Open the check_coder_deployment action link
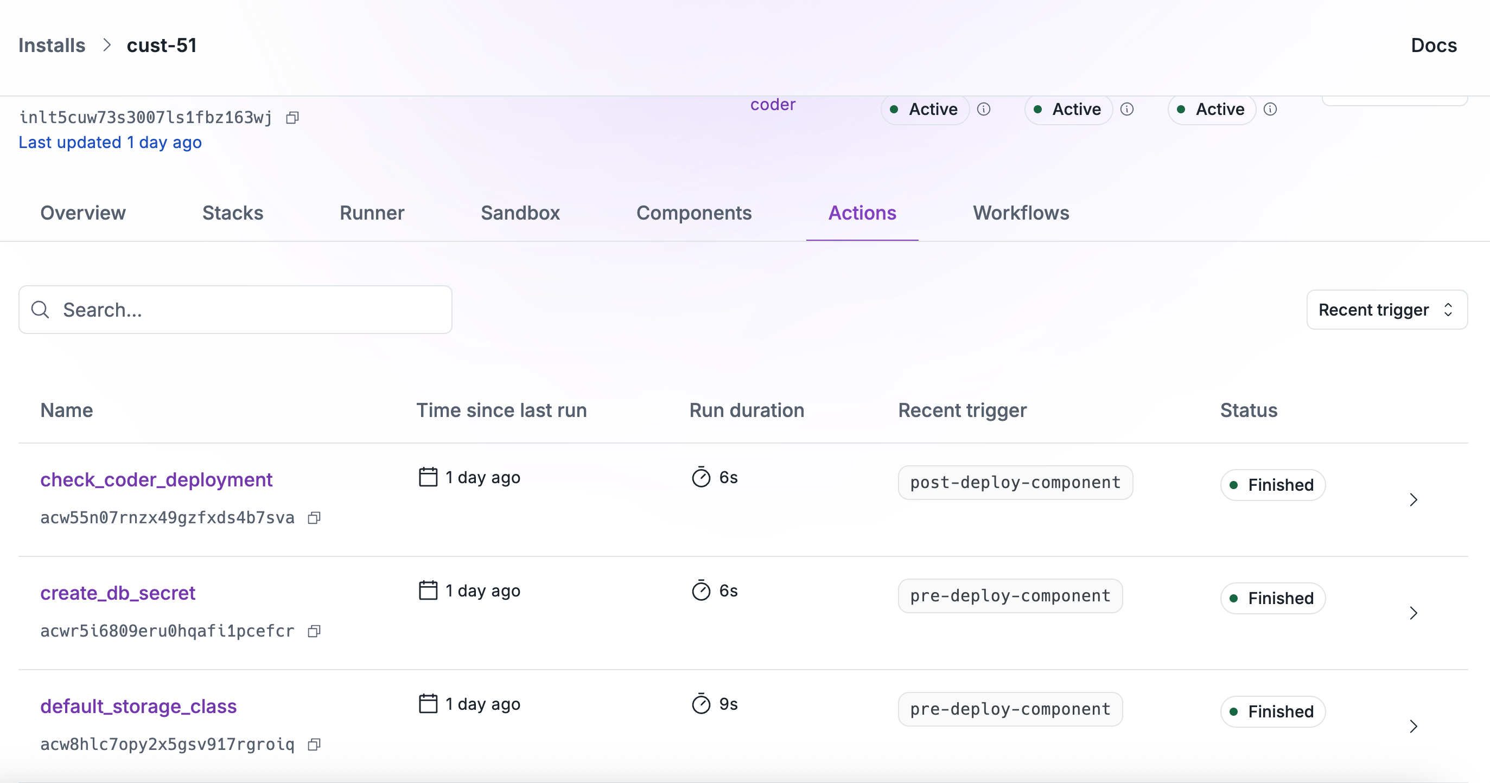Image resolution: width=1490 pixels, height=783 pixels. pos(156,480)
